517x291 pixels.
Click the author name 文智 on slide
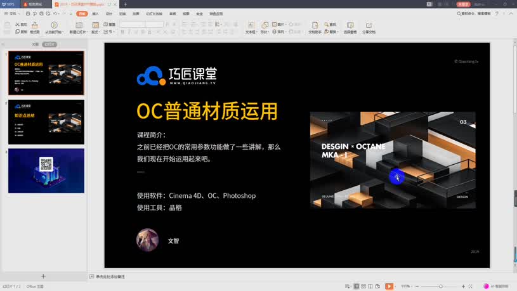[173, 241]
